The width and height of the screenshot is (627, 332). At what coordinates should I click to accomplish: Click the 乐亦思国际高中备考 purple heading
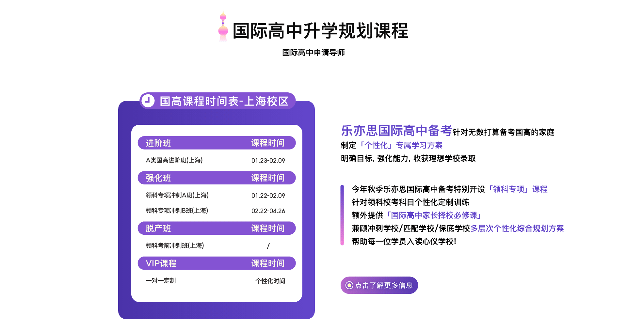(x=396, y=131)
